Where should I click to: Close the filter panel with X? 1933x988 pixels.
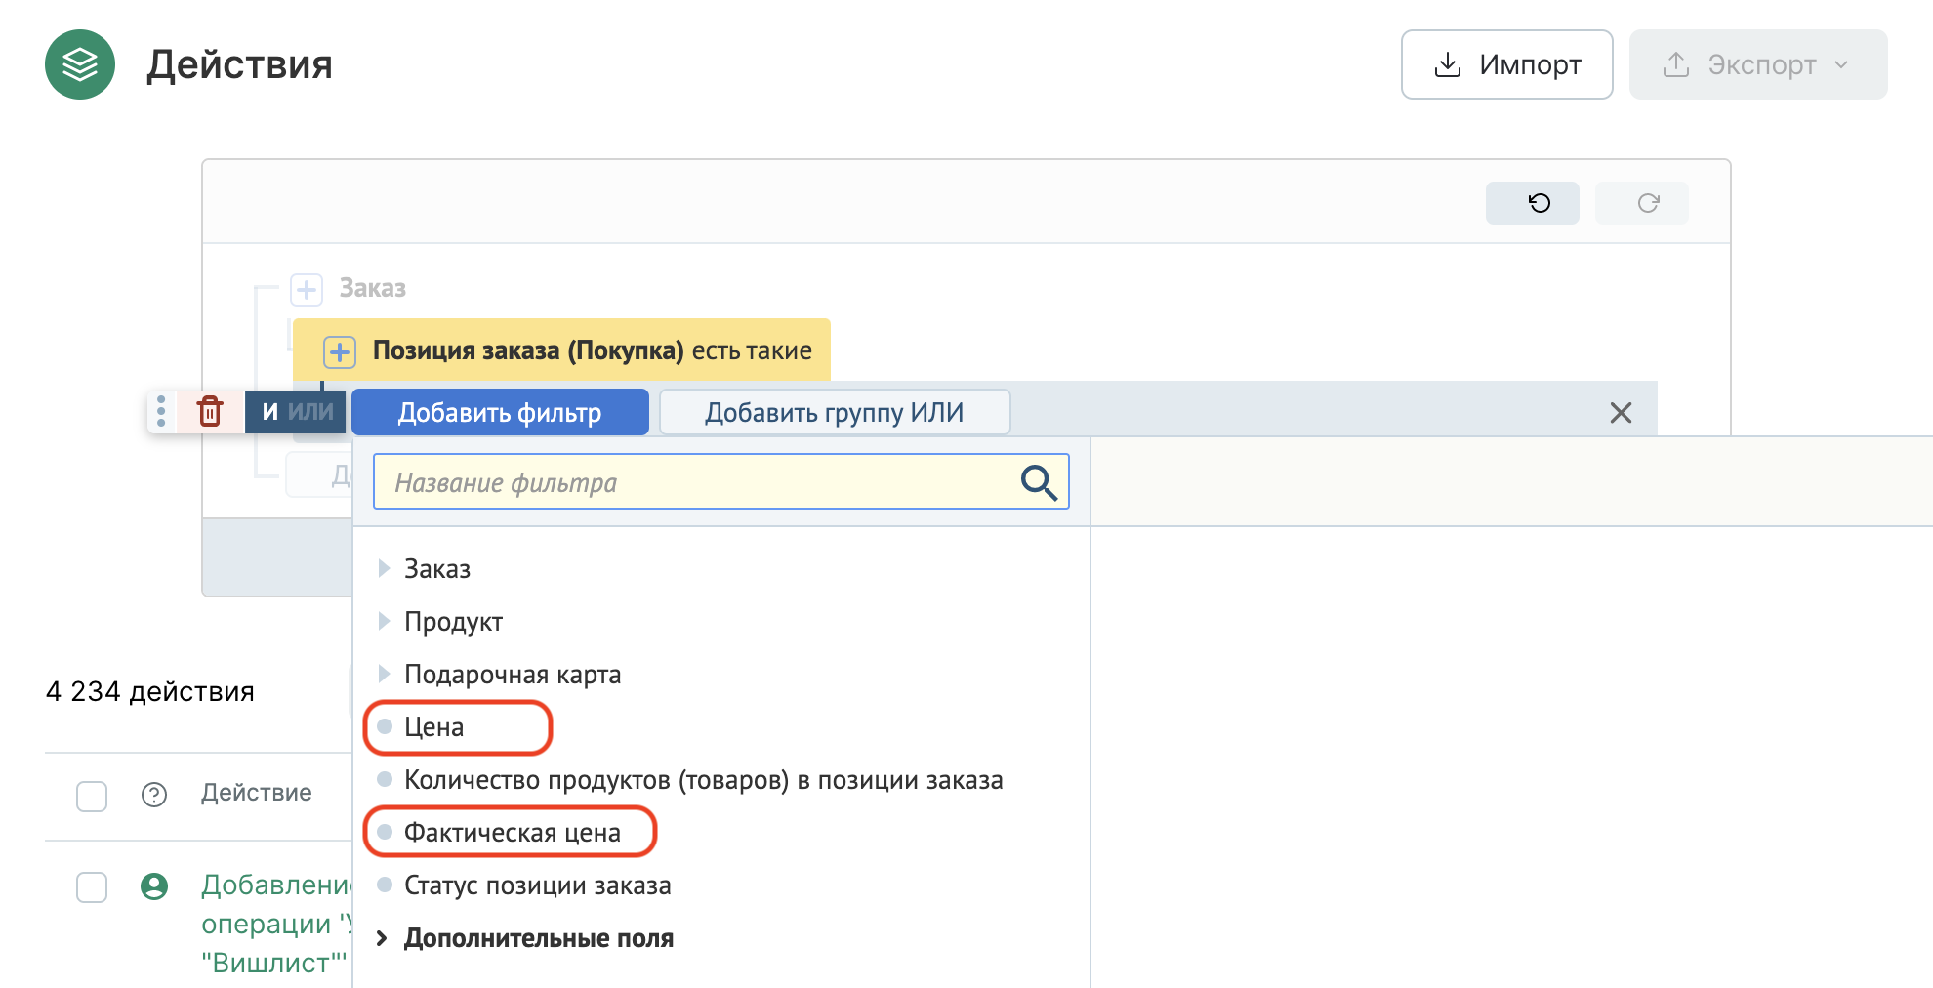(1621, 413)
